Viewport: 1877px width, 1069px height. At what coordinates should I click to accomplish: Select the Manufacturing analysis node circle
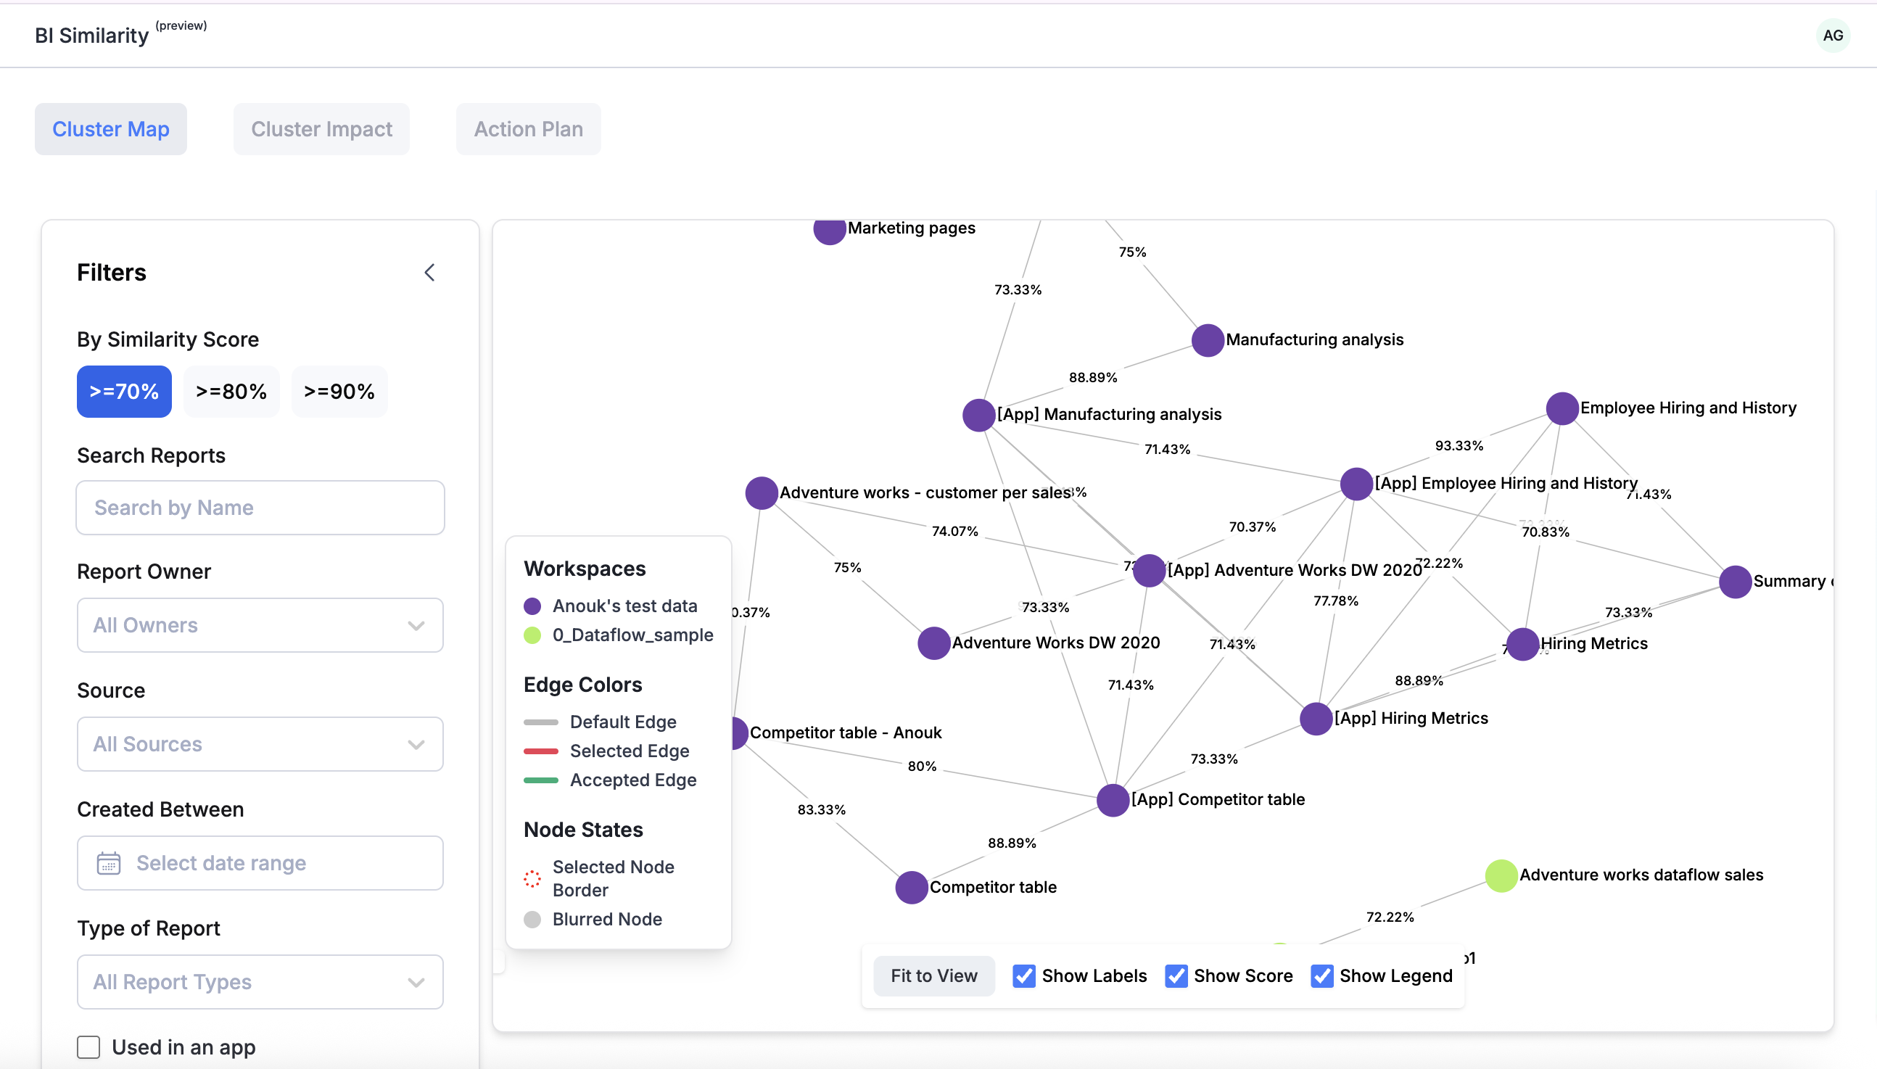(1207, 340)
